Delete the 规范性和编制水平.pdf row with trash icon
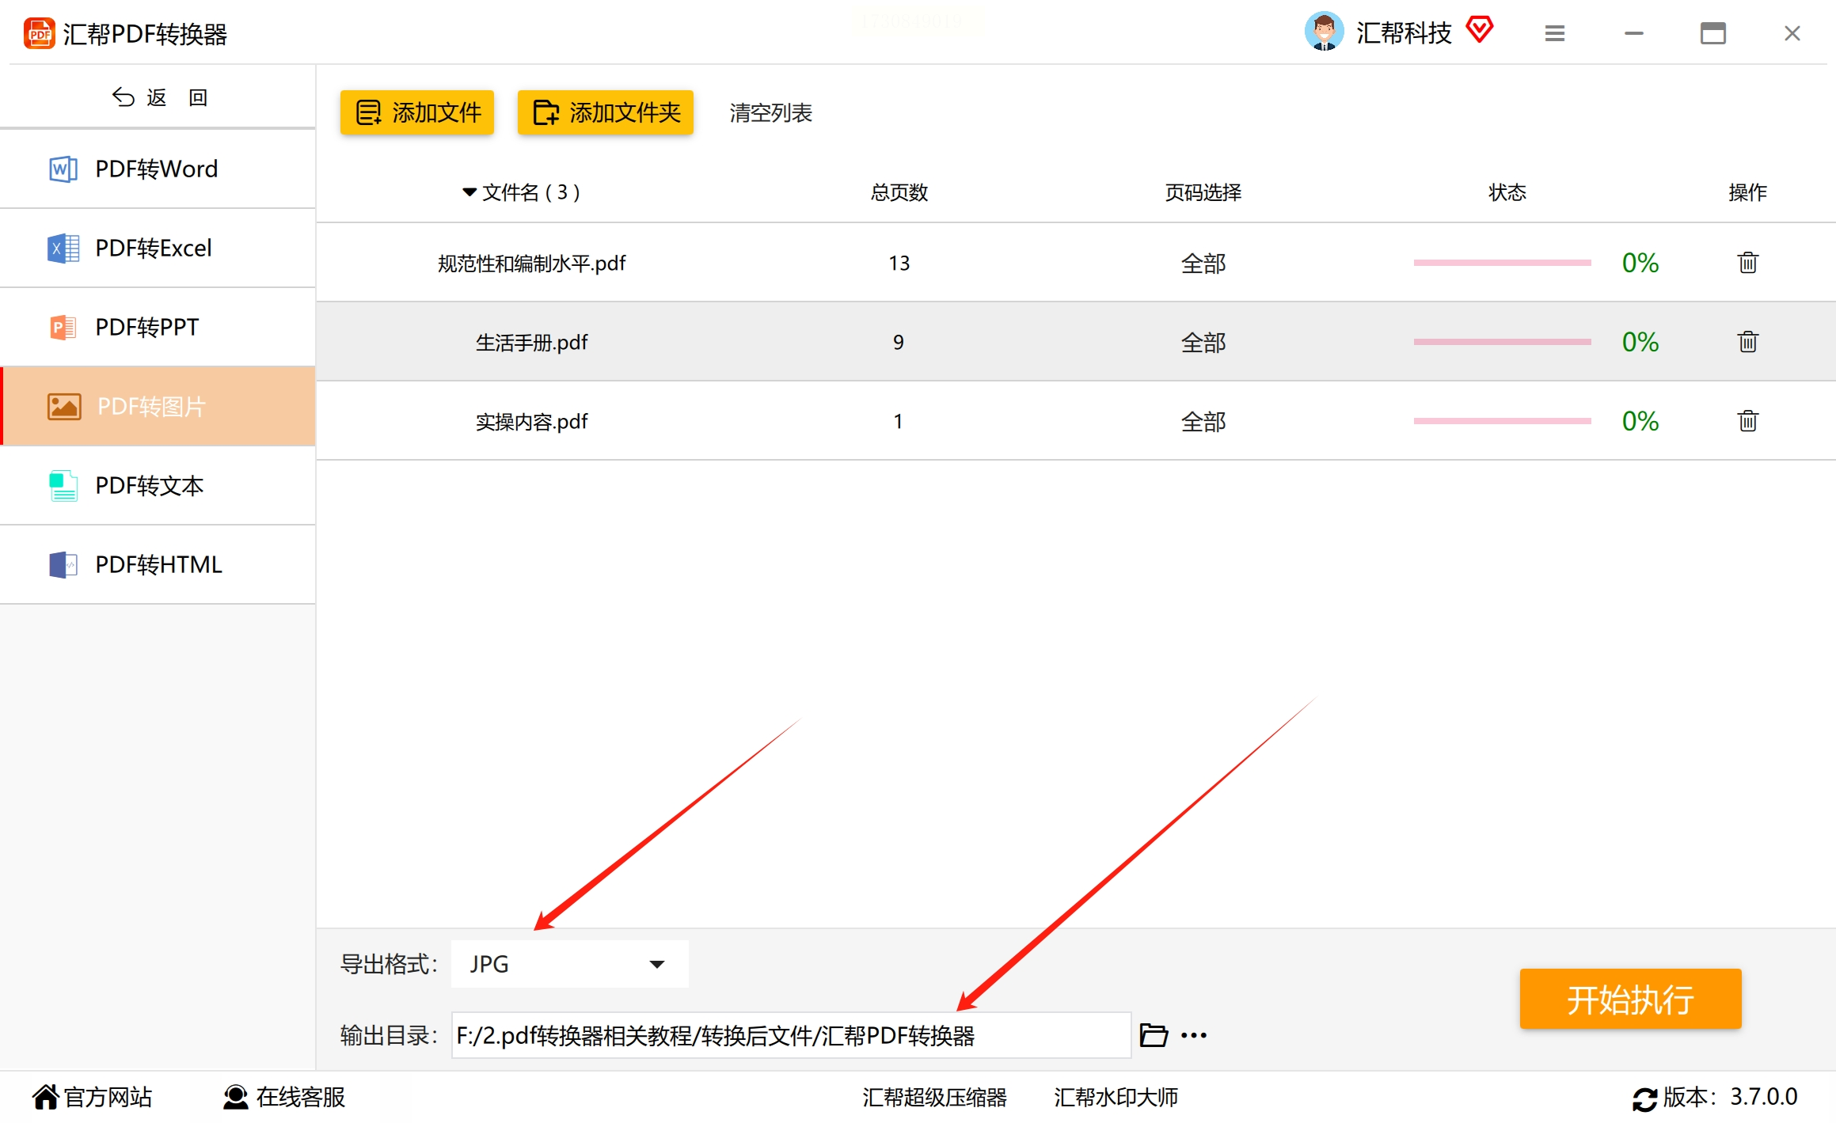This screenshot has height=1123, width=1836. (1747, 262)
